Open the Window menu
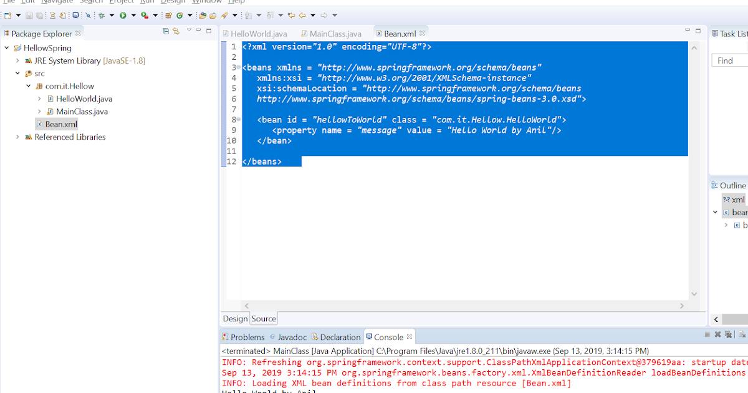This screenshot has width=748, height=393. (206, 2)
